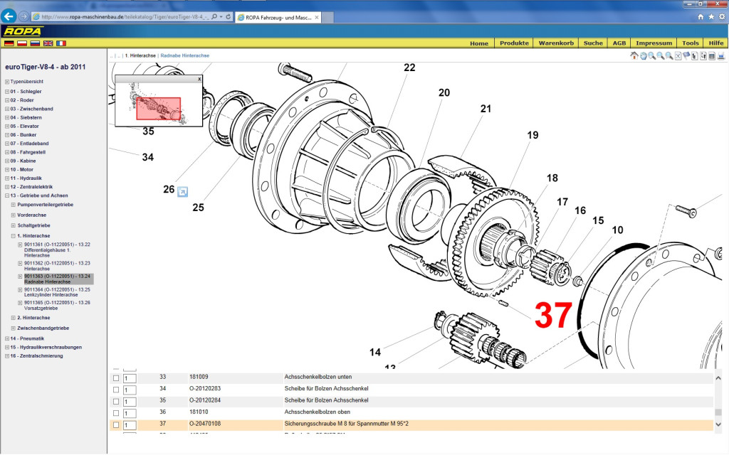This screenshot has width=729, height=455.
Task: Expand the 10 - Motor tree node
Action: coord(7,169)
